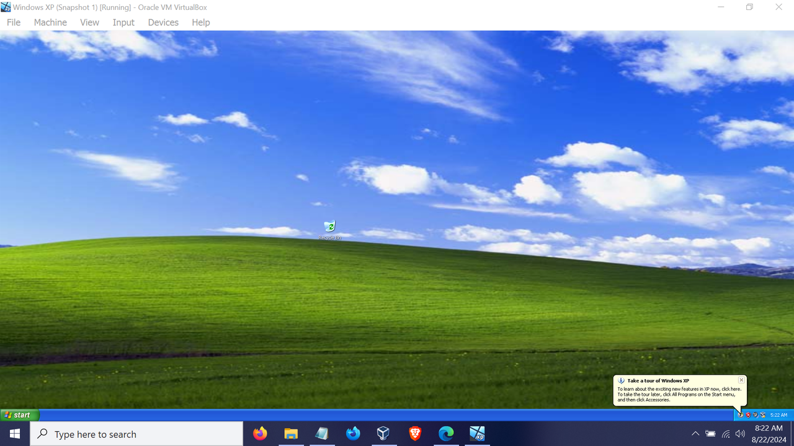Screen dimensions: 794x446
Task: Open the Machine menu in VirtualBox
Action: tap(50, 22)
